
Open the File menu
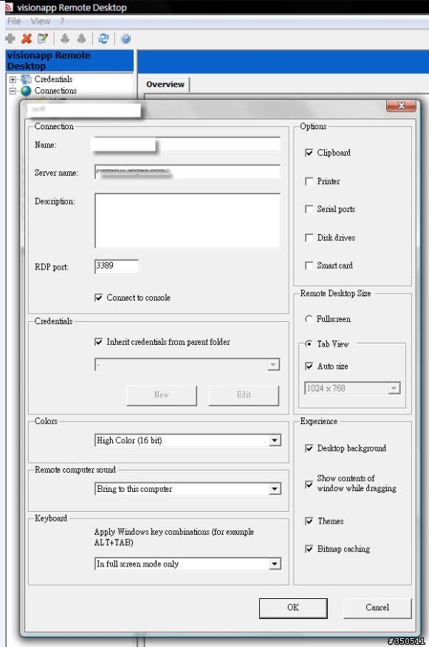tap(14, 21)
